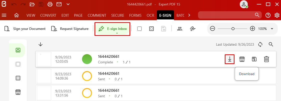Switch to the COMMENT tab
This screenshot has height=101, width=281.
97,15
